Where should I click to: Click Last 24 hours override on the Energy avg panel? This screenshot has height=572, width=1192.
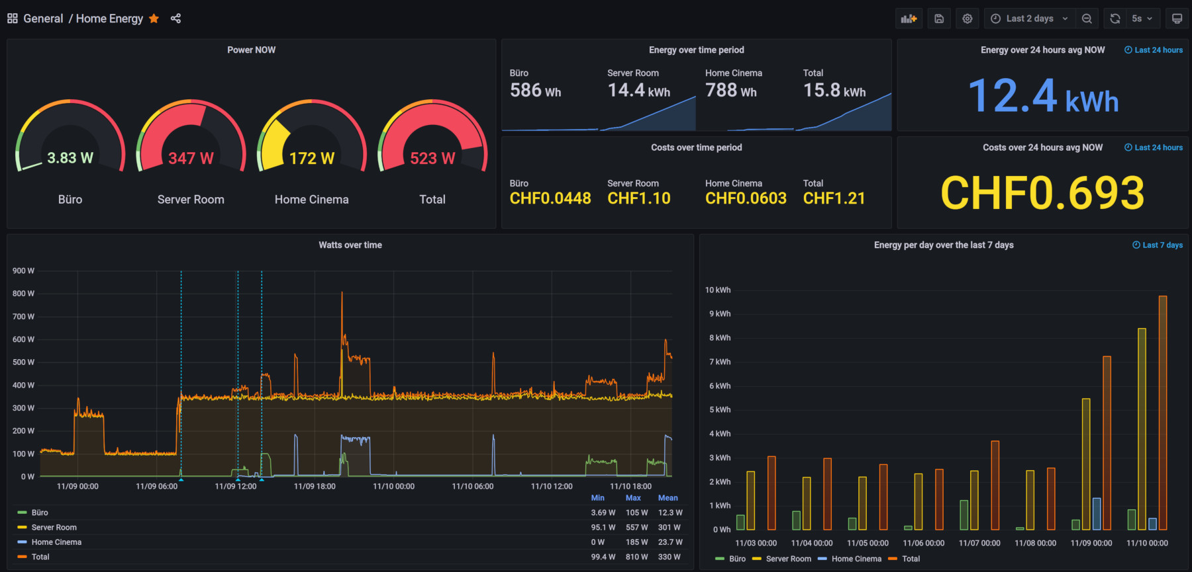[1154, 50]
